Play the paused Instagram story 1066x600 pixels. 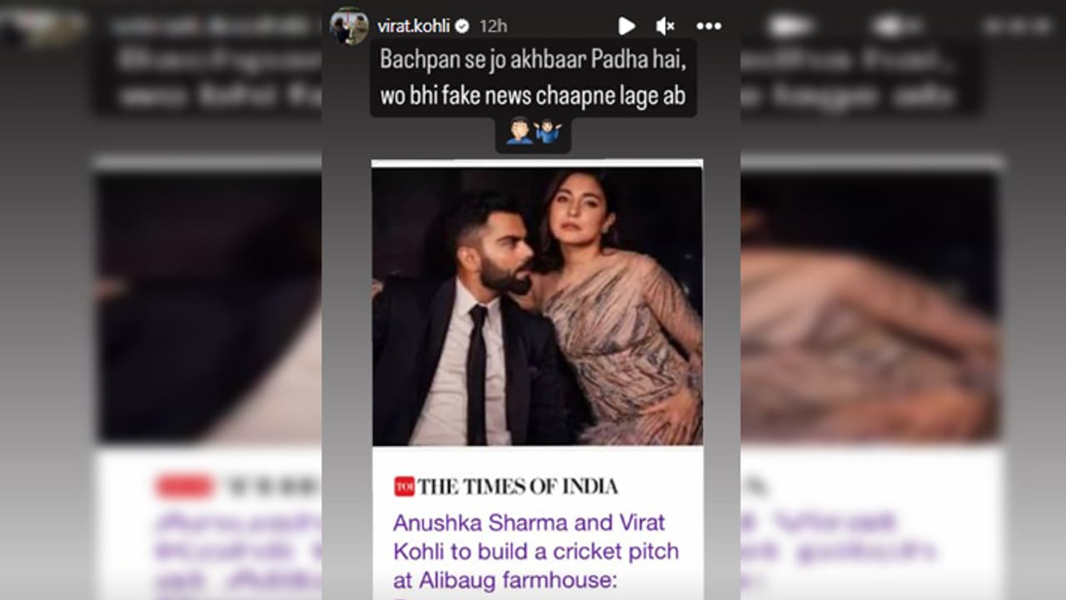click(x=626, y=27)
